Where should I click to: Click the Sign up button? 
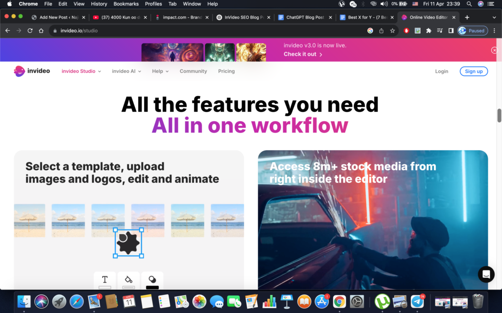(x=474, y=71)
